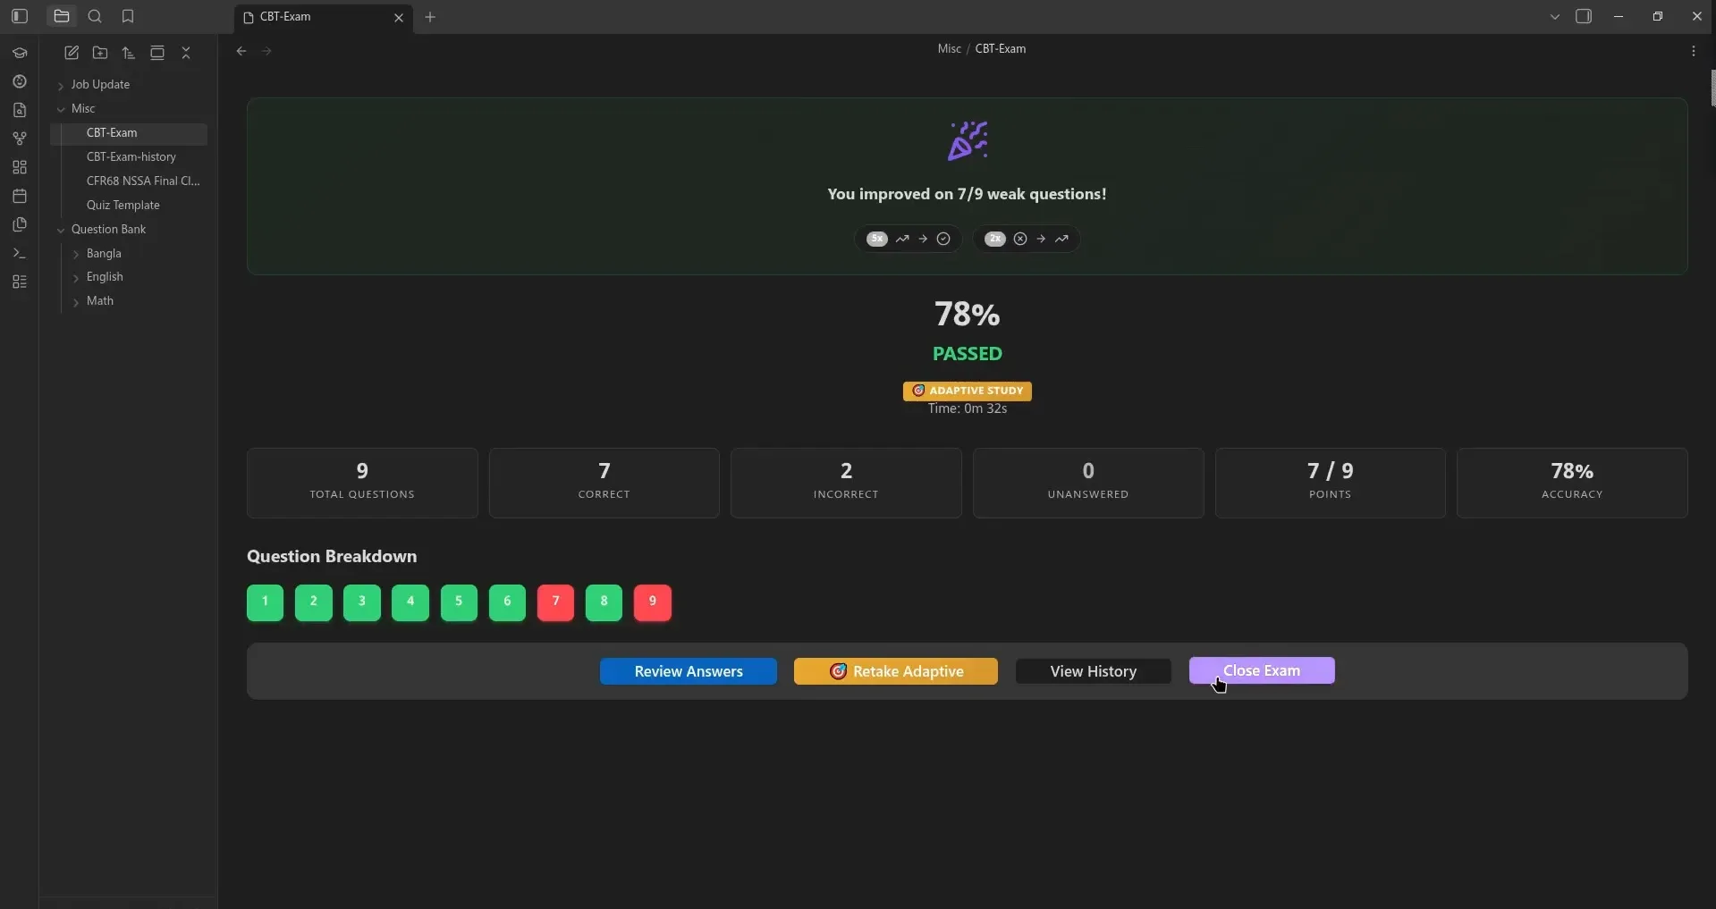The image size is (1716, 909).
Task: Click the four-squares canvas ribbon icon
Action: coord(20,167)
